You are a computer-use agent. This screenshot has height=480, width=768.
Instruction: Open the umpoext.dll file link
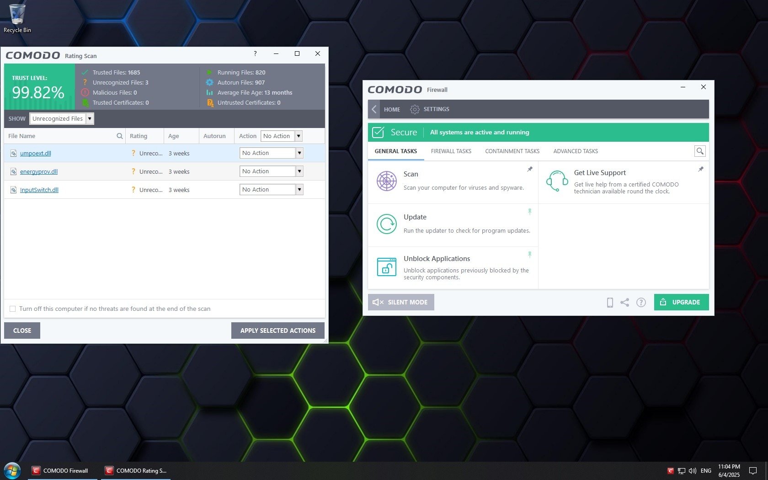pos(36,154)
